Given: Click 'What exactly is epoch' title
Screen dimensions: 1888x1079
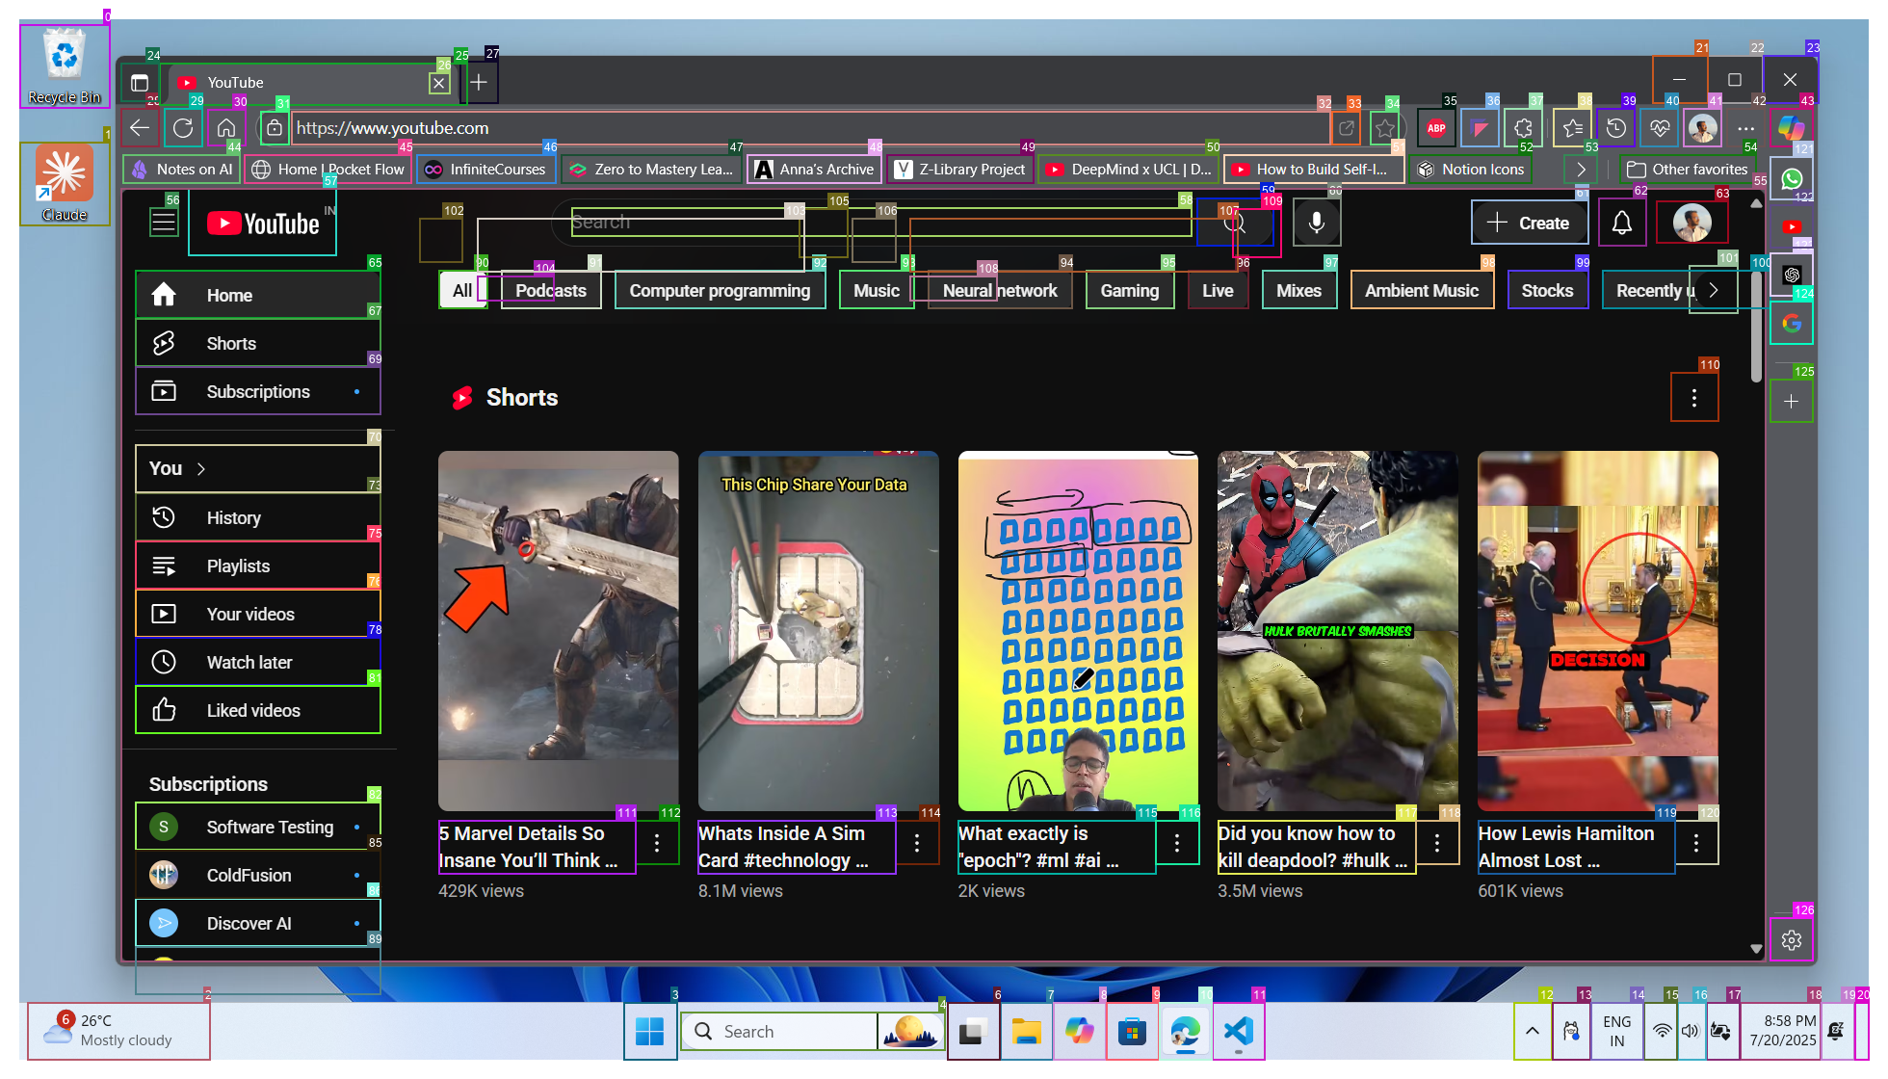Looking at the screenshot, I should (x=1057, y=847).
